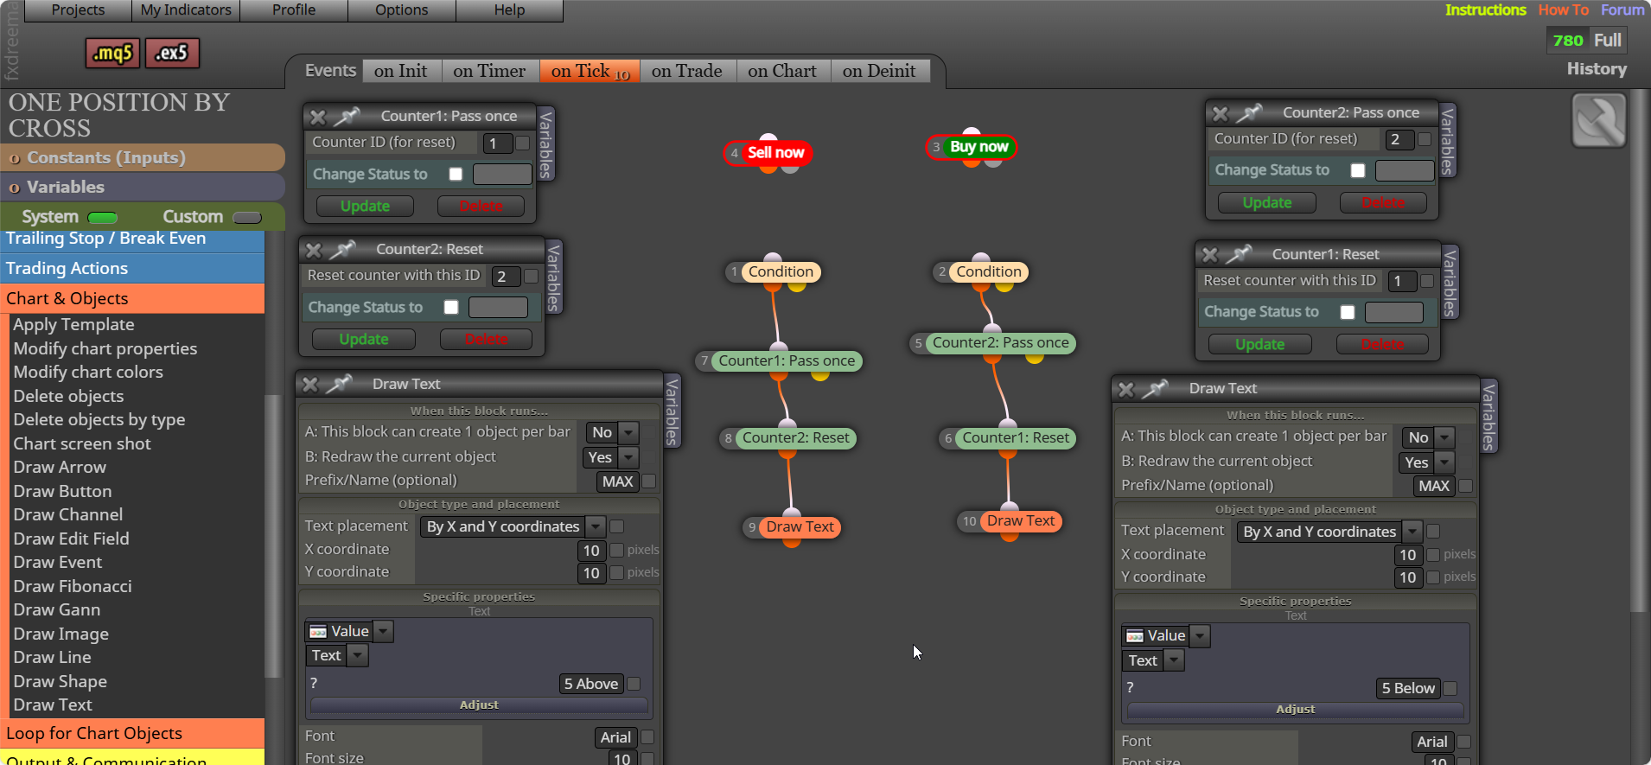This screenshot has height=765, width=1651.
Task: Click the left X coordinate value field
Action: tap(591, 550)
